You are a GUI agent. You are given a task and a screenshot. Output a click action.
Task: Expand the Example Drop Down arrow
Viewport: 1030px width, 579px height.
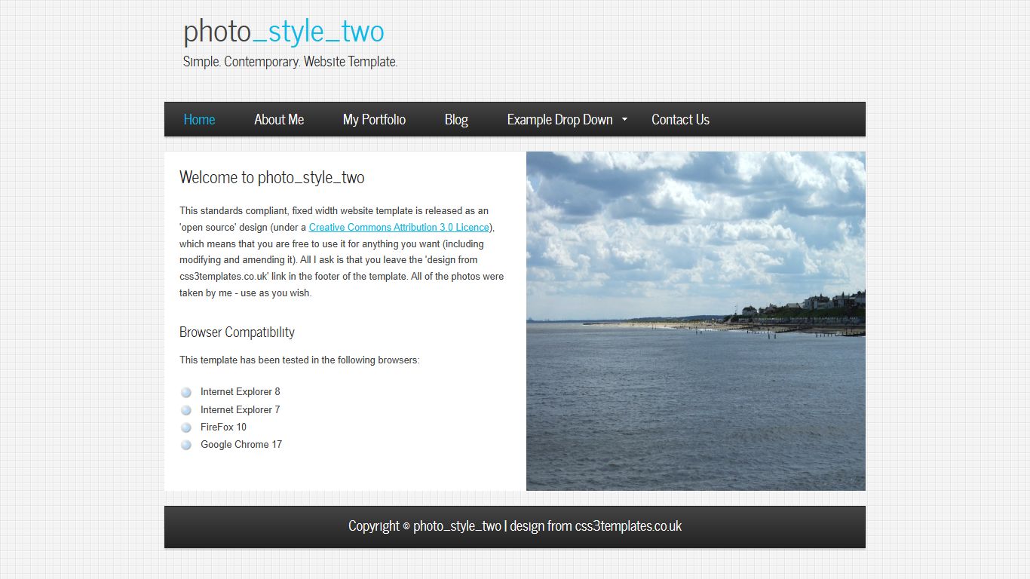(x=624, y=120)
